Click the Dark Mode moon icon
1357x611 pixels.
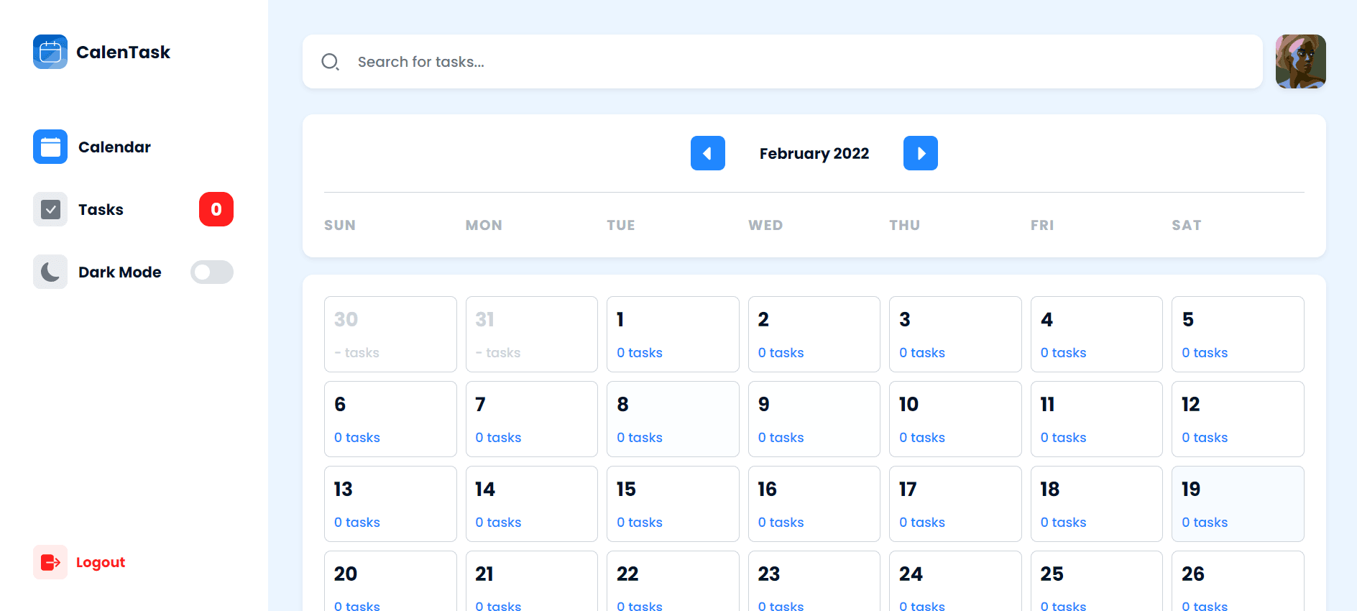tap(50, 272)
